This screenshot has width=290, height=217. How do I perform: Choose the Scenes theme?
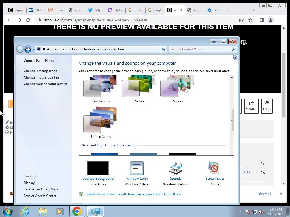click(178, 89)
